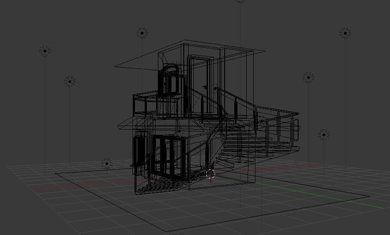Image resolution: width=390 pixels, height=235 pixels.
Task: Select the point lamp farthest to the right
Action: coord(345,33)
